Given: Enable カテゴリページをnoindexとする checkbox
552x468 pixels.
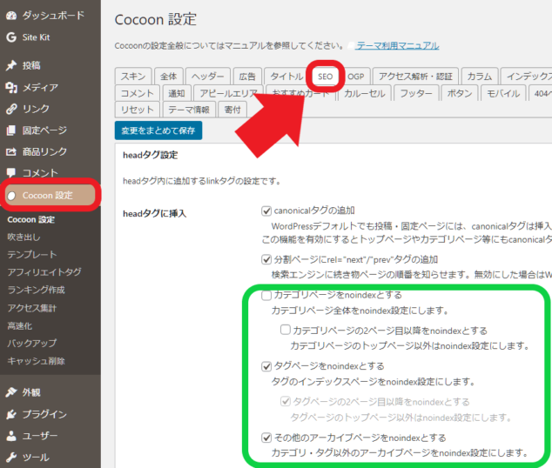Looking at the screenshot, I should 266,296.
